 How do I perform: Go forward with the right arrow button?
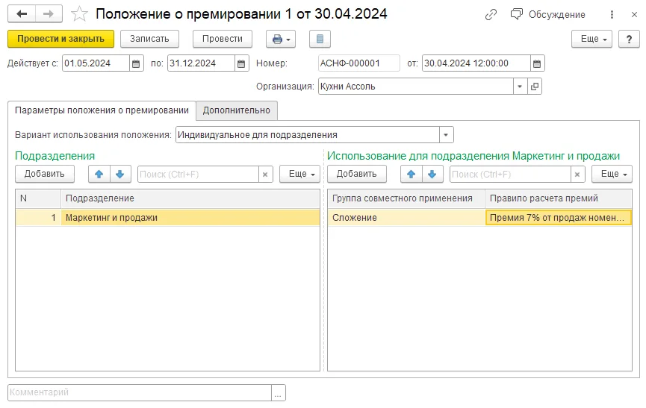[x=49, y=14]
